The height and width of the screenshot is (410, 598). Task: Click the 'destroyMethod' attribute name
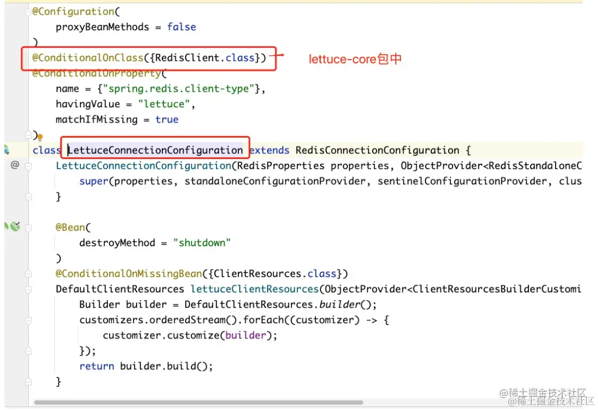pos(117,243)
